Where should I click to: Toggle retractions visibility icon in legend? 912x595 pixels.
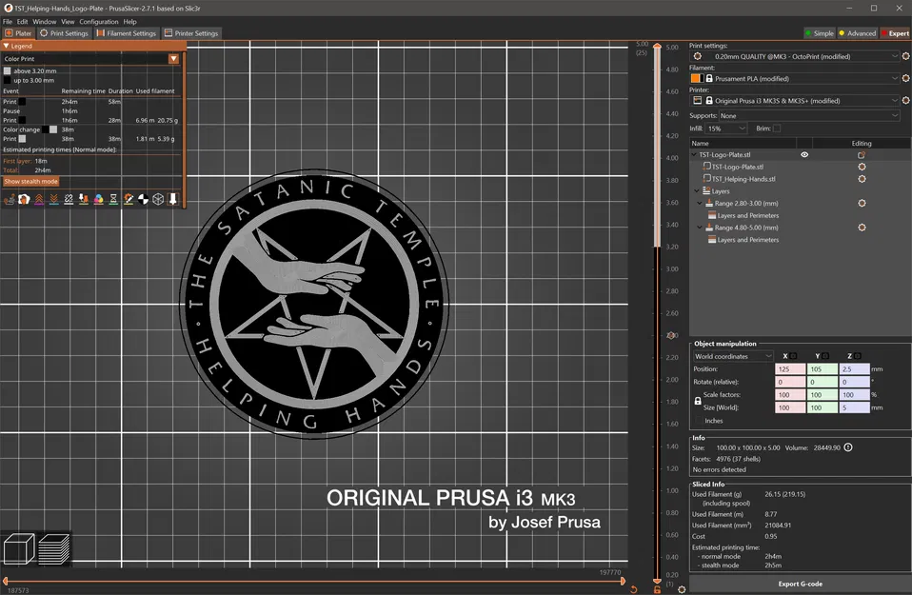[x=39, y=200]
